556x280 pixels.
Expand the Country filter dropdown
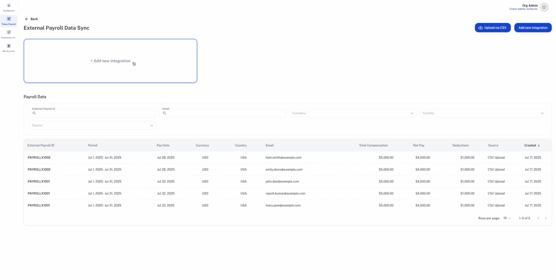[x=483, y=113]
